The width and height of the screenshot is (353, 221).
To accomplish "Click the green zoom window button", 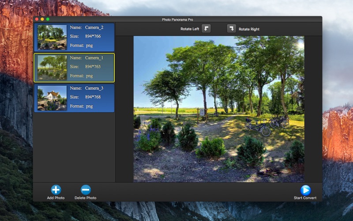I will (48, 19).
